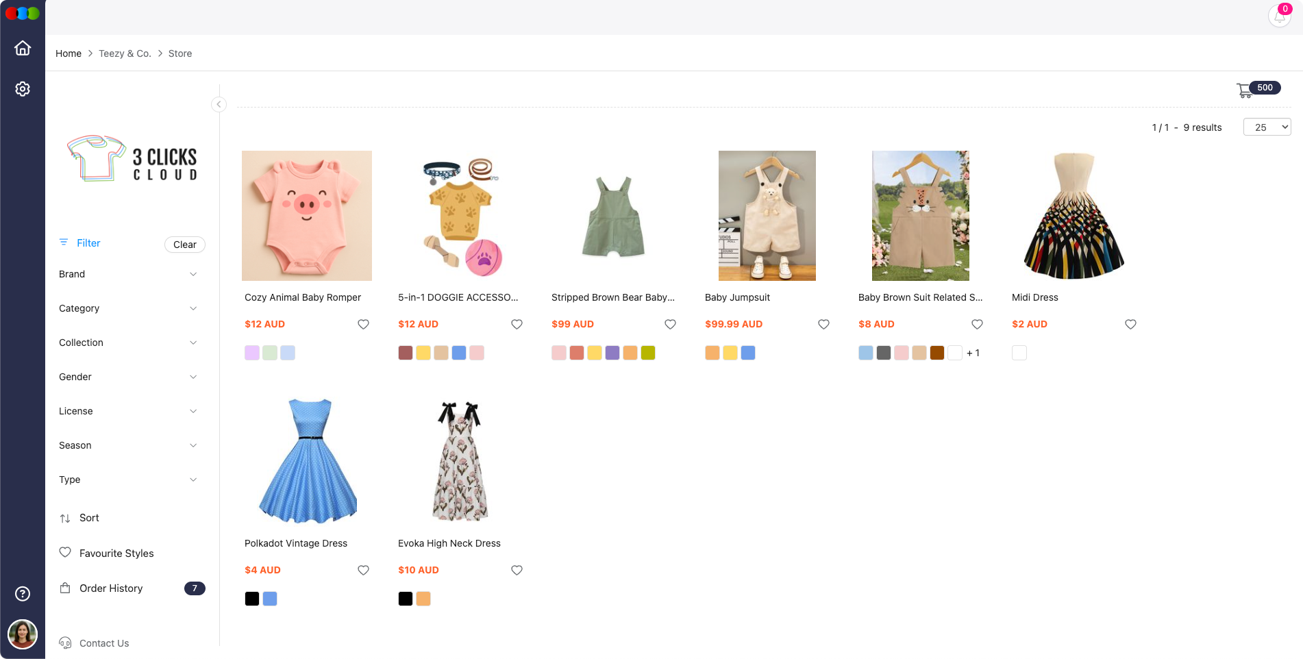The image size is (1303, 659).
Task: Open Teezy & Co. from the breadcrumb
Action: [125, 53]
